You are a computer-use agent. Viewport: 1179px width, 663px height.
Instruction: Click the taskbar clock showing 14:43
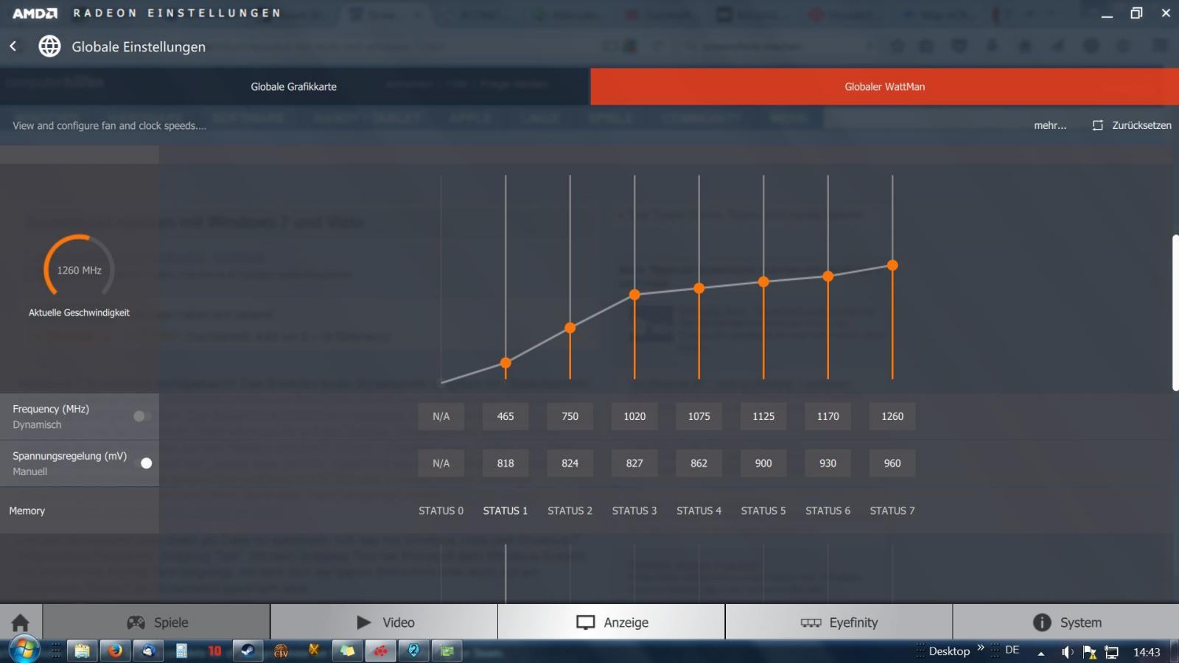tap(1147, 652)
